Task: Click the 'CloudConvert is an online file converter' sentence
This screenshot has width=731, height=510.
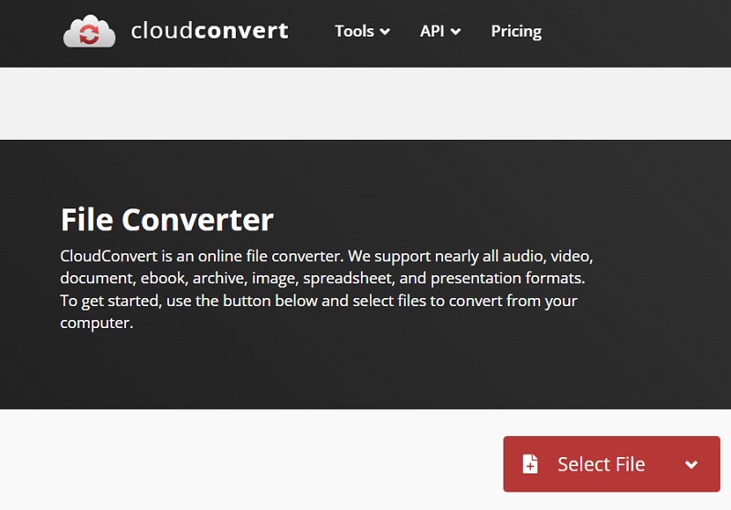Action: tap(202, 256)
